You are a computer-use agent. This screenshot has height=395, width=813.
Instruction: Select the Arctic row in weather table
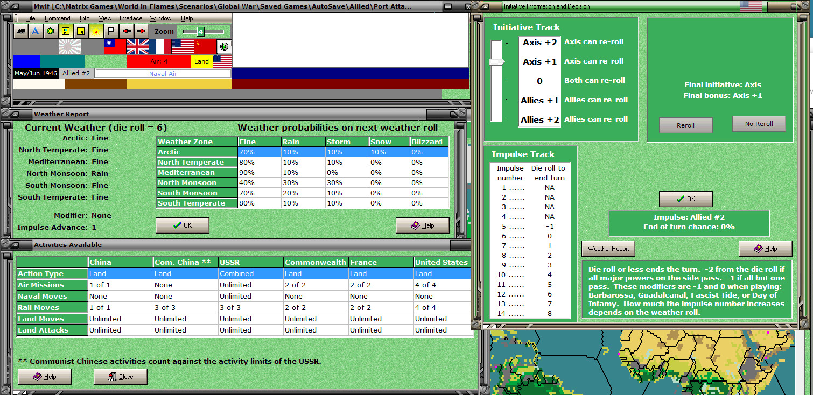(x=303, y=152)
